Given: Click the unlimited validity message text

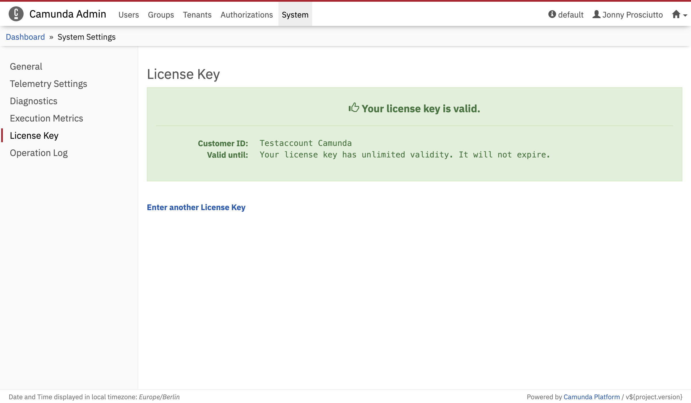Looking at the screenshot, I should click(x=405, y=155).
